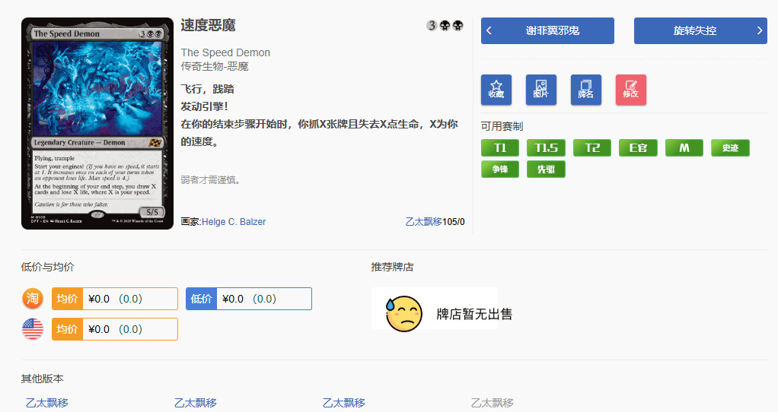The width and height of the screenshot is (778, 412).
Task: Select the 先驱 format badge
Action: [x=546, y=169]
